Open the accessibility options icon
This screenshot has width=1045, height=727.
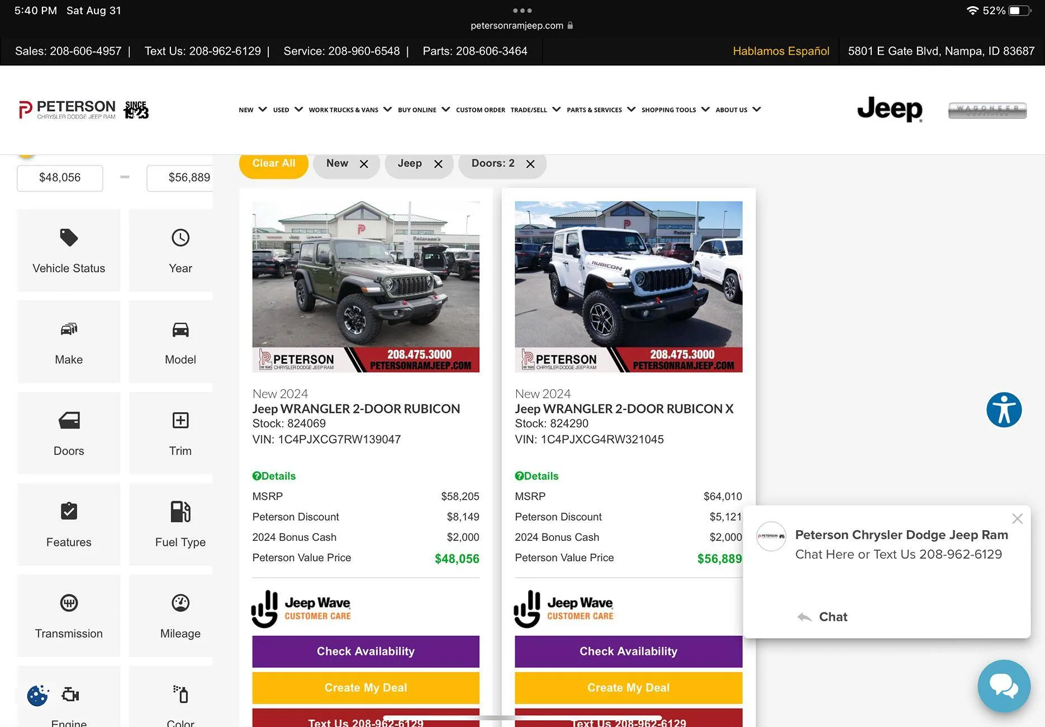(x=1004, y=410)
